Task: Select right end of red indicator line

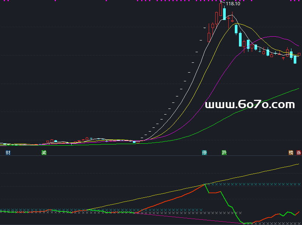Action: [x=299, y=212]
